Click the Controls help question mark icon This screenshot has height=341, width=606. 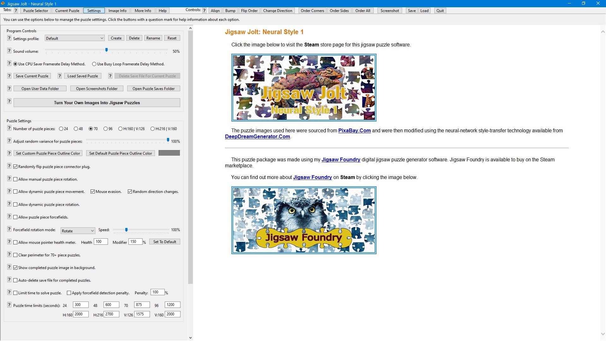point(204,10)
